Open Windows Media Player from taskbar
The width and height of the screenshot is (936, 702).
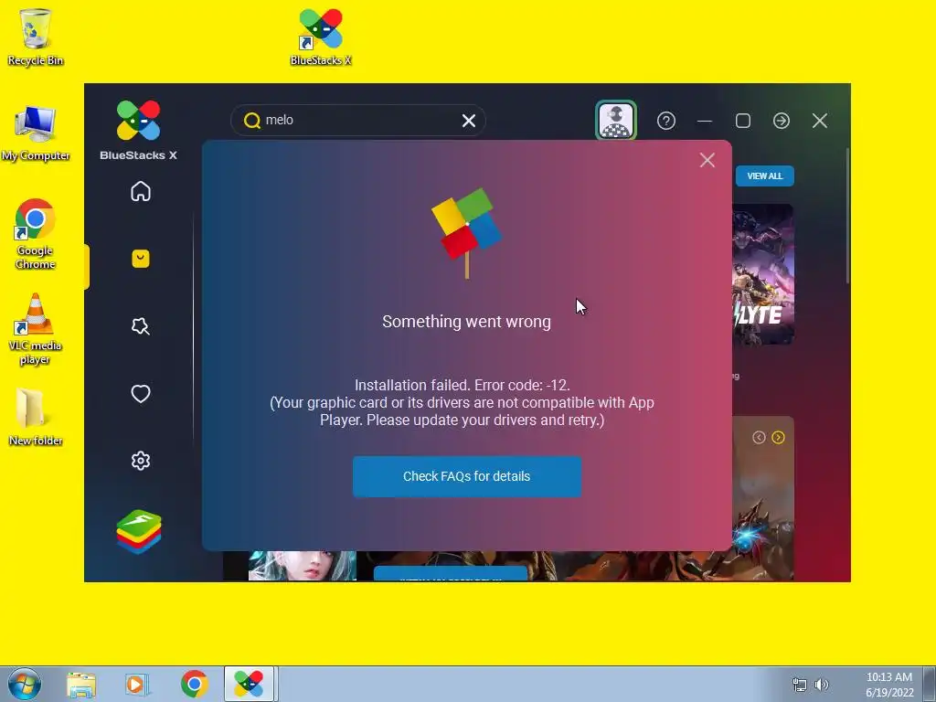pyautogui.click(x=137, y=684)
